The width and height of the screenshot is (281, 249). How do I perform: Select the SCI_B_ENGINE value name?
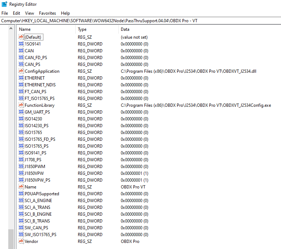38,214
